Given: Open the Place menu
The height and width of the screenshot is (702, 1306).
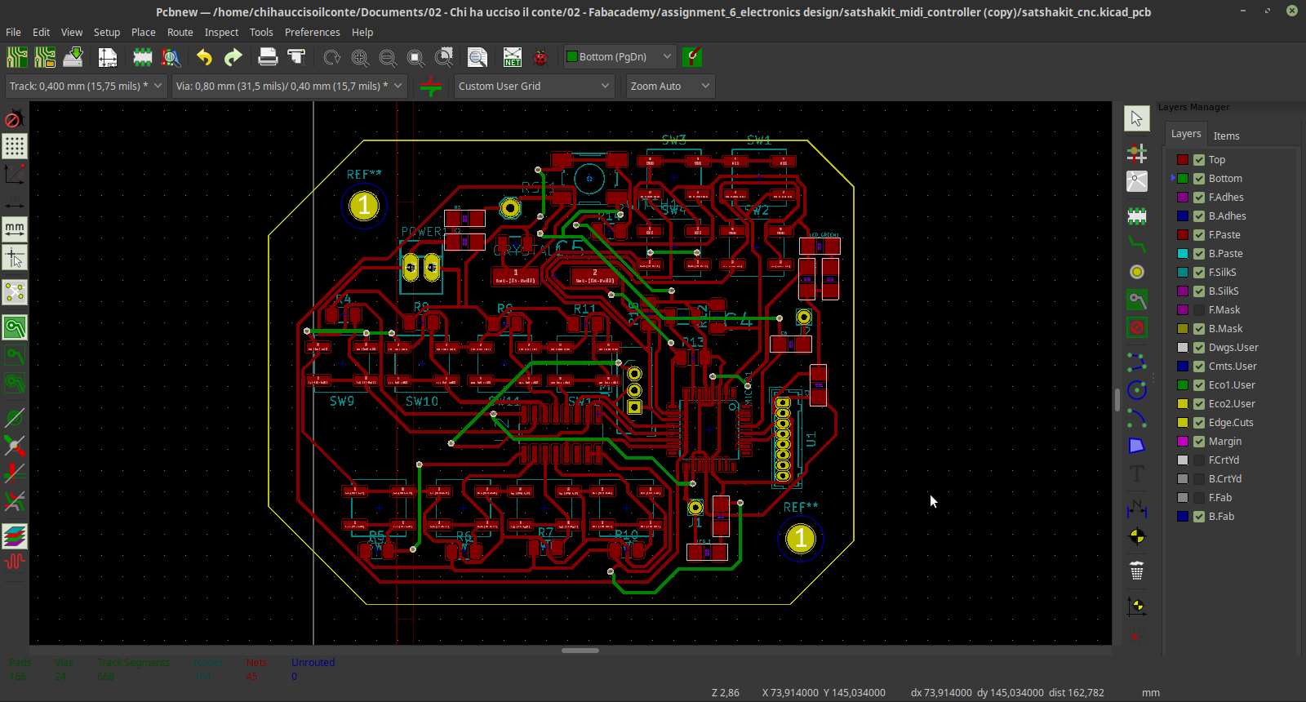Looking at the screenshot, I should pyautogui.click(x=144, y=33).
